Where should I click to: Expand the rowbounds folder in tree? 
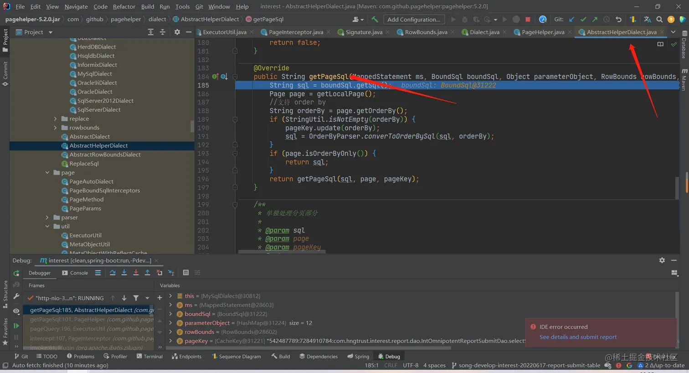pos(56,128)
